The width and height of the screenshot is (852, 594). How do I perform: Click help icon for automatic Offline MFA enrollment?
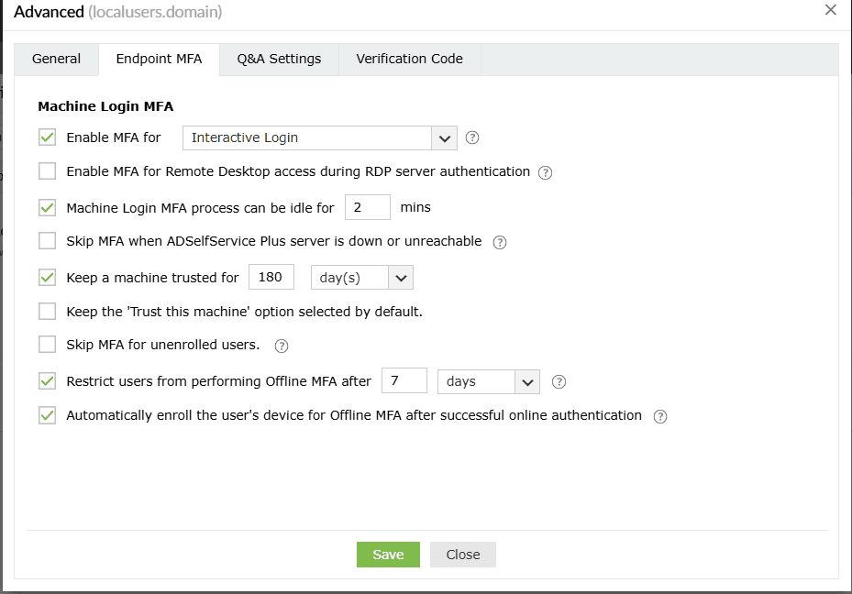coord(659,415)
